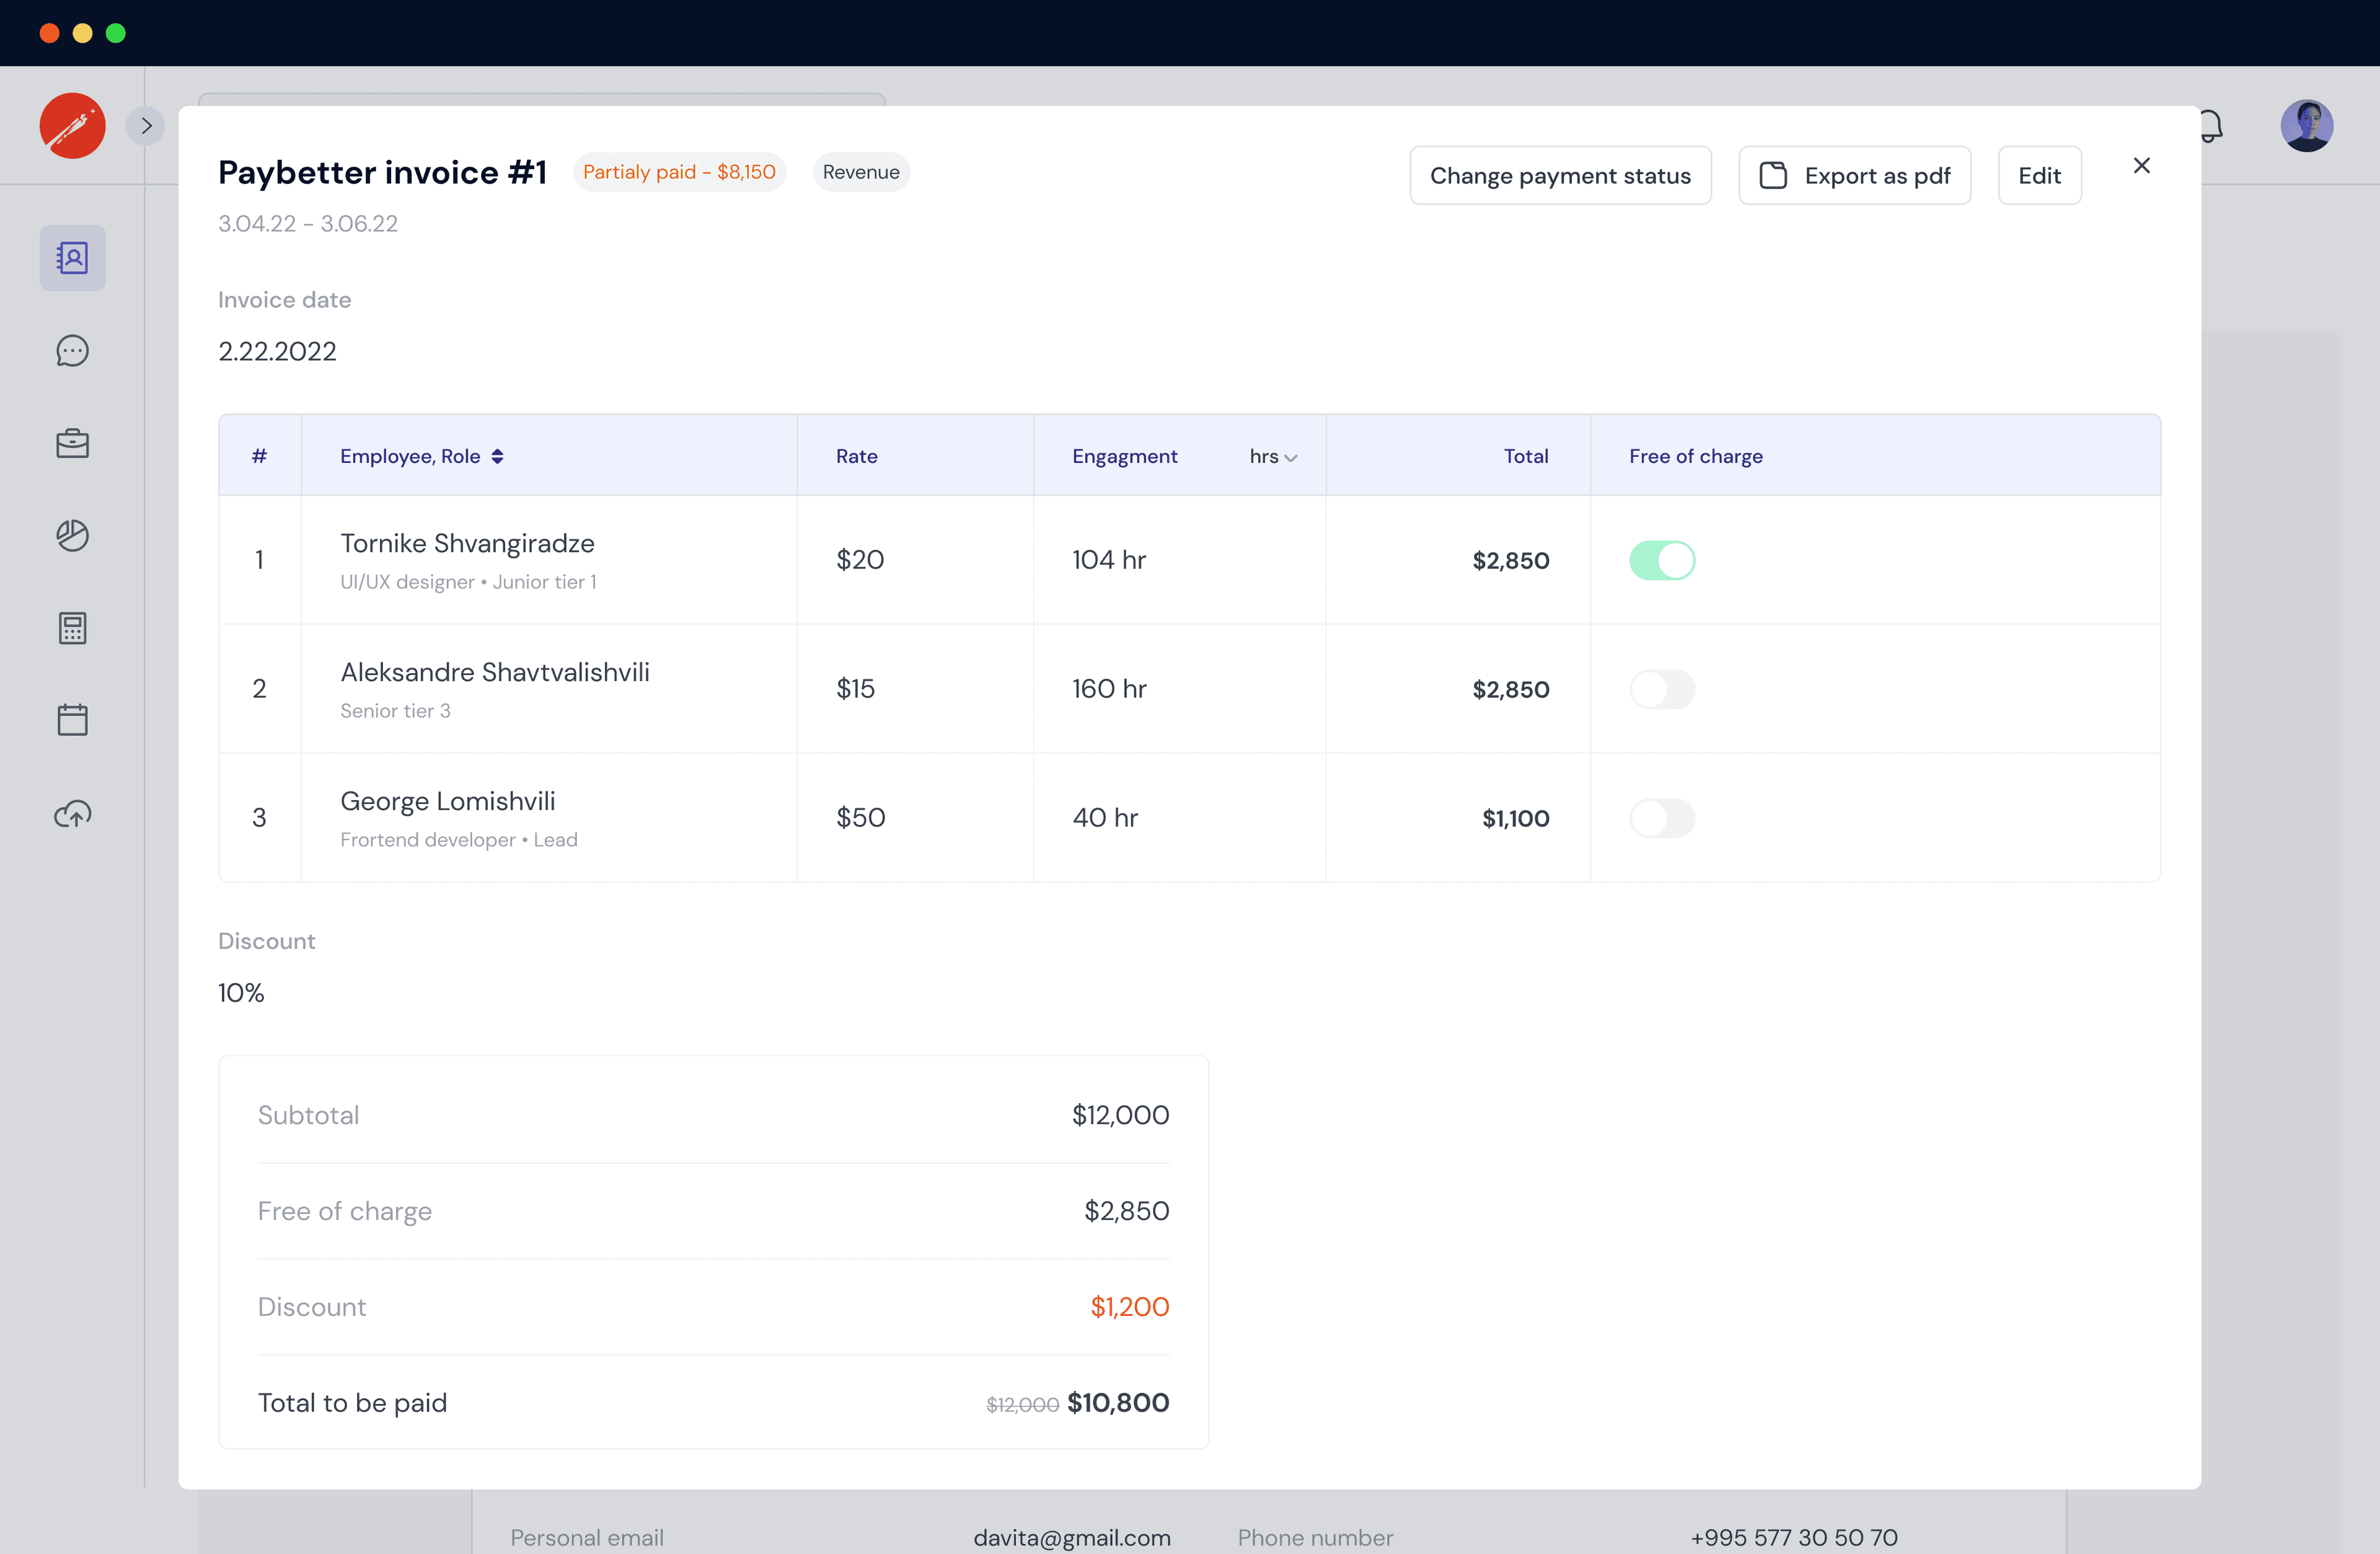The width and height of the screenshot is (2380, 1554).
Task: Open the Contacts address book panel
Action: point(72,257)
